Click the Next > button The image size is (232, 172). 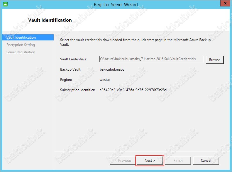pyautogui.click(x=150, y=161)
